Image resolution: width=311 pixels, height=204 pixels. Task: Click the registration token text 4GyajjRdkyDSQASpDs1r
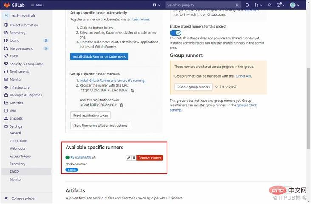(x=99, y=105)
